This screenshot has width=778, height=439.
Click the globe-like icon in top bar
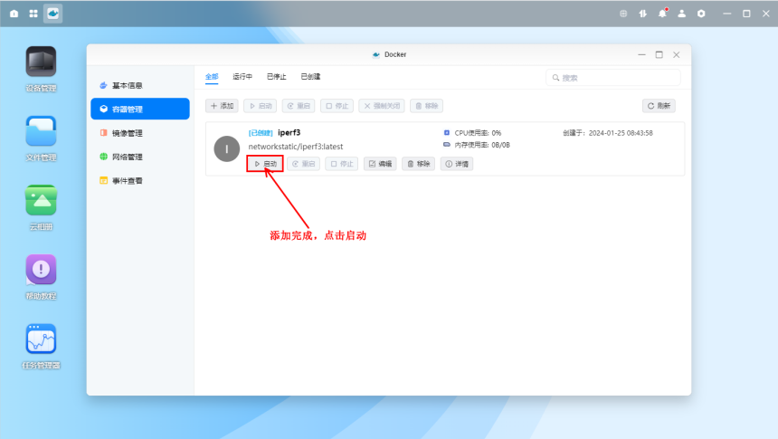(x=623, y=14)
